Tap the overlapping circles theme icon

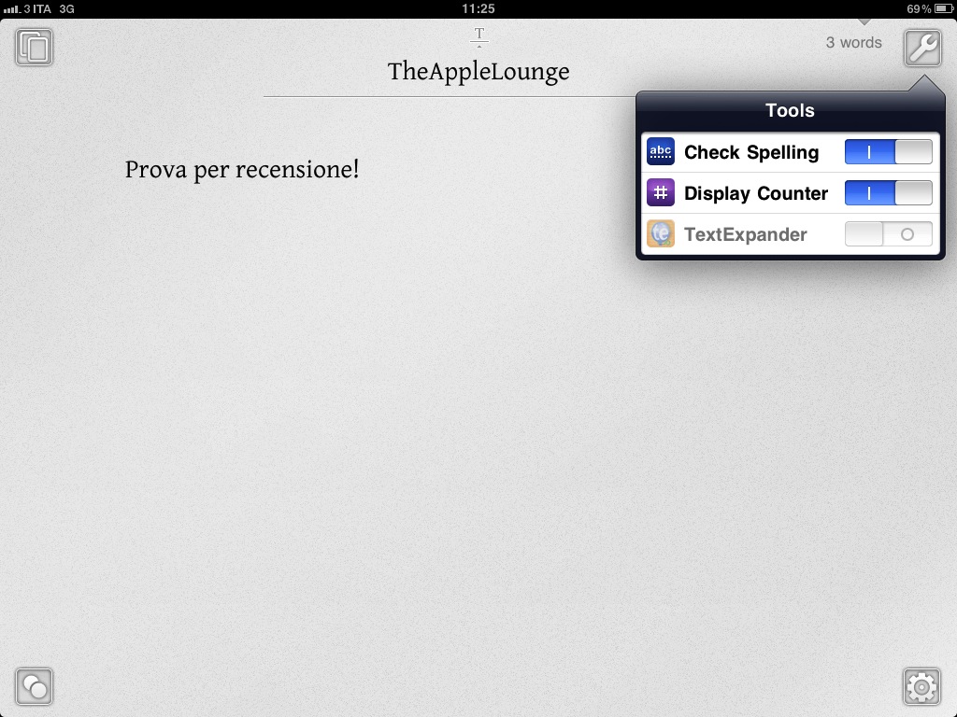tap(35, 686)
